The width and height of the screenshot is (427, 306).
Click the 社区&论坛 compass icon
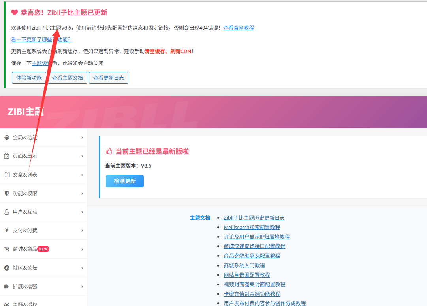[x=6, y=268]
